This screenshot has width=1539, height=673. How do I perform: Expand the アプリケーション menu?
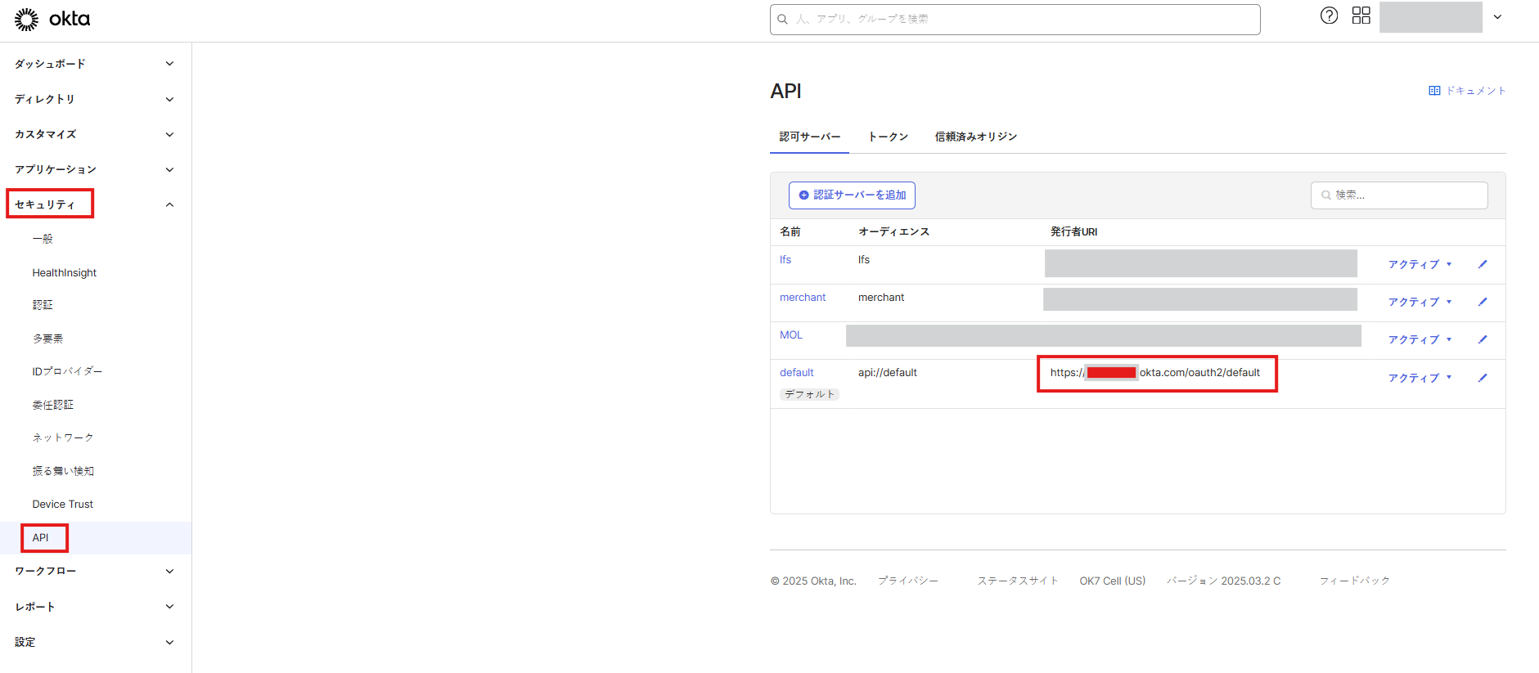pos(169,169)
